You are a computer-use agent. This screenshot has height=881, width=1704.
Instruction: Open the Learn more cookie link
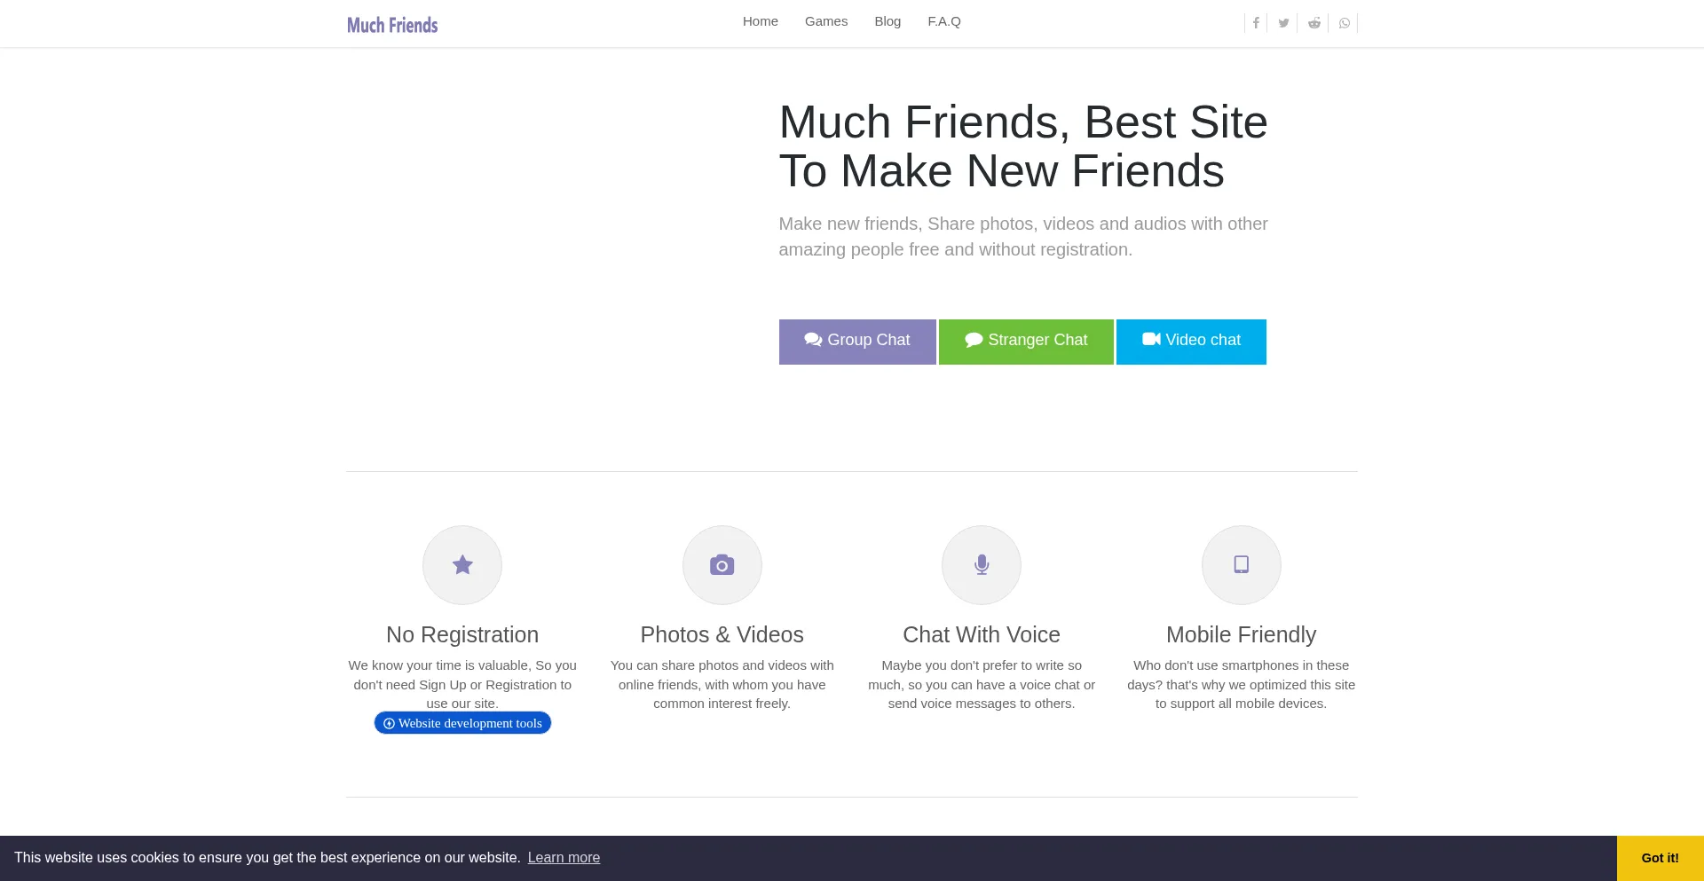click(564, 858)
